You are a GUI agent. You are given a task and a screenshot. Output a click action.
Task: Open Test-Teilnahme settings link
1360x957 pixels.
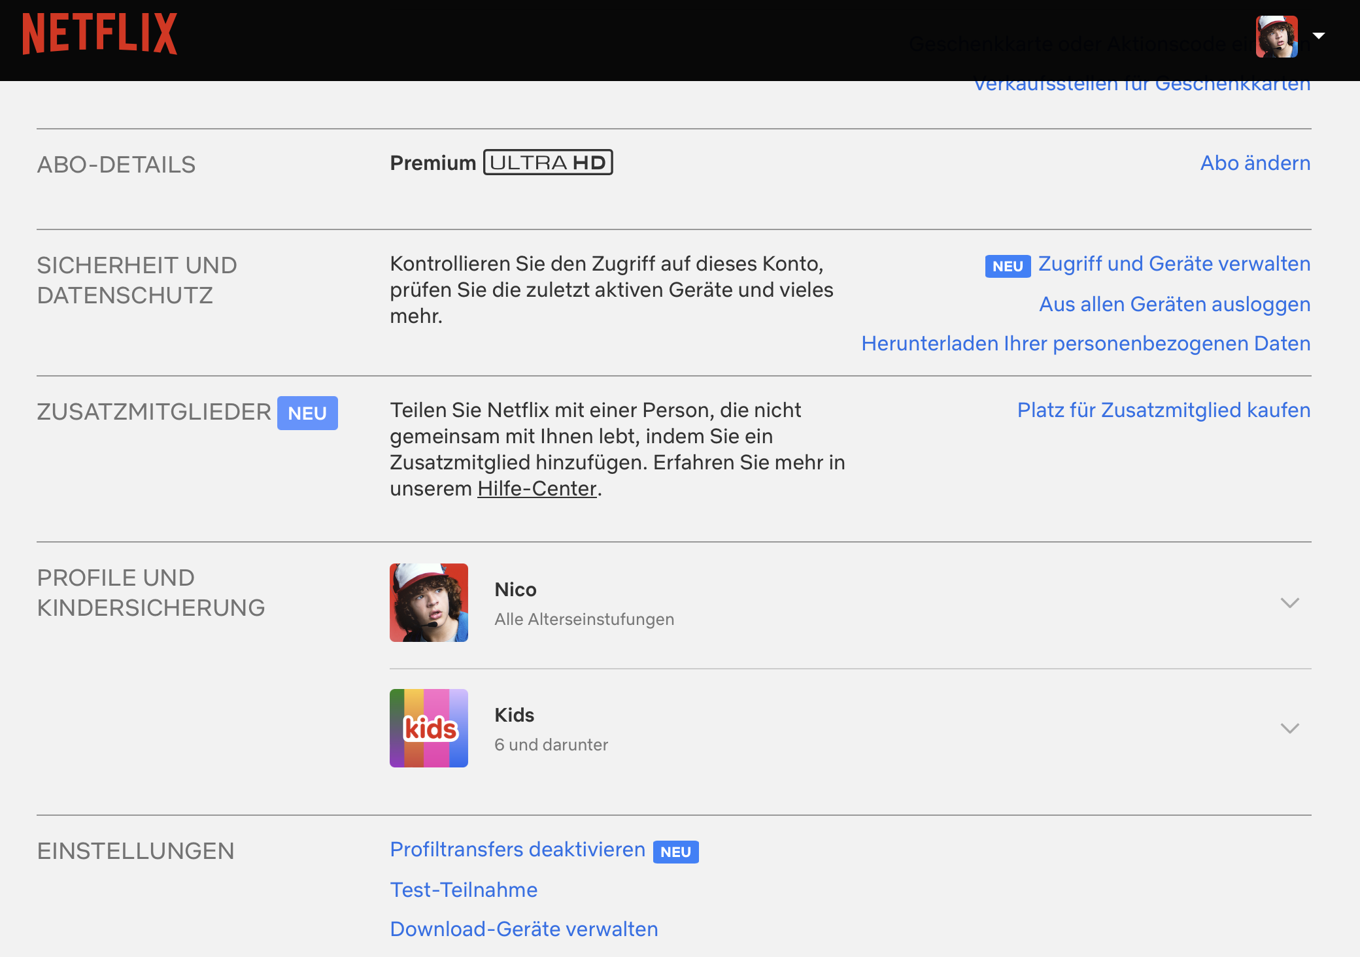(x=464, y=890)
